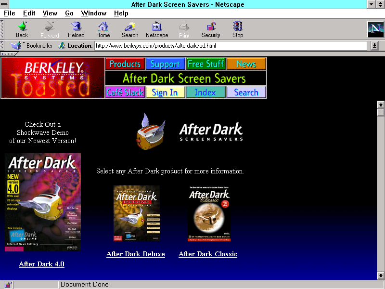Click the vertical scrollbar thumb
385x289 pixels.
pos(381,112)
